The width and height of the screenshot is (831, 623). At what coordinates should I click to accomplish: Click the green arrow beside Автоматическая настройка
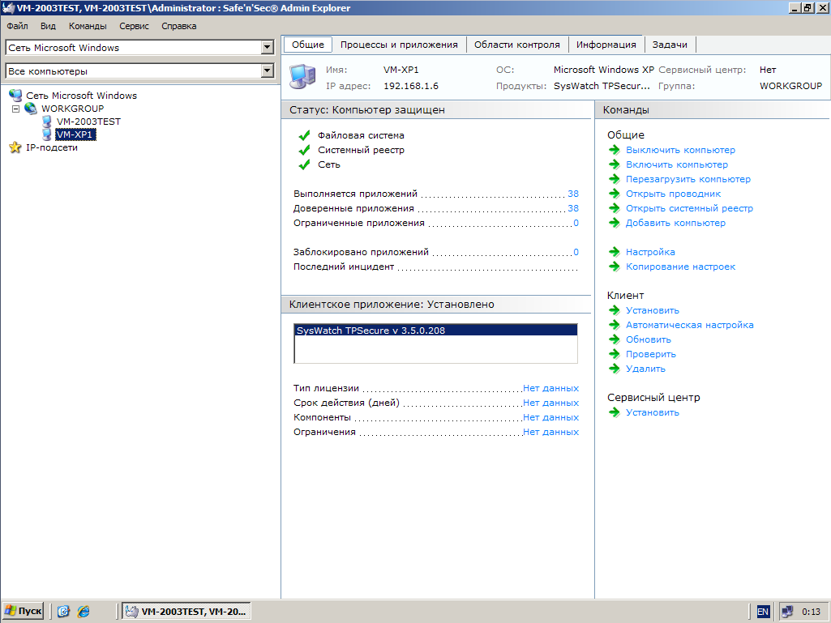pos(615,325)
